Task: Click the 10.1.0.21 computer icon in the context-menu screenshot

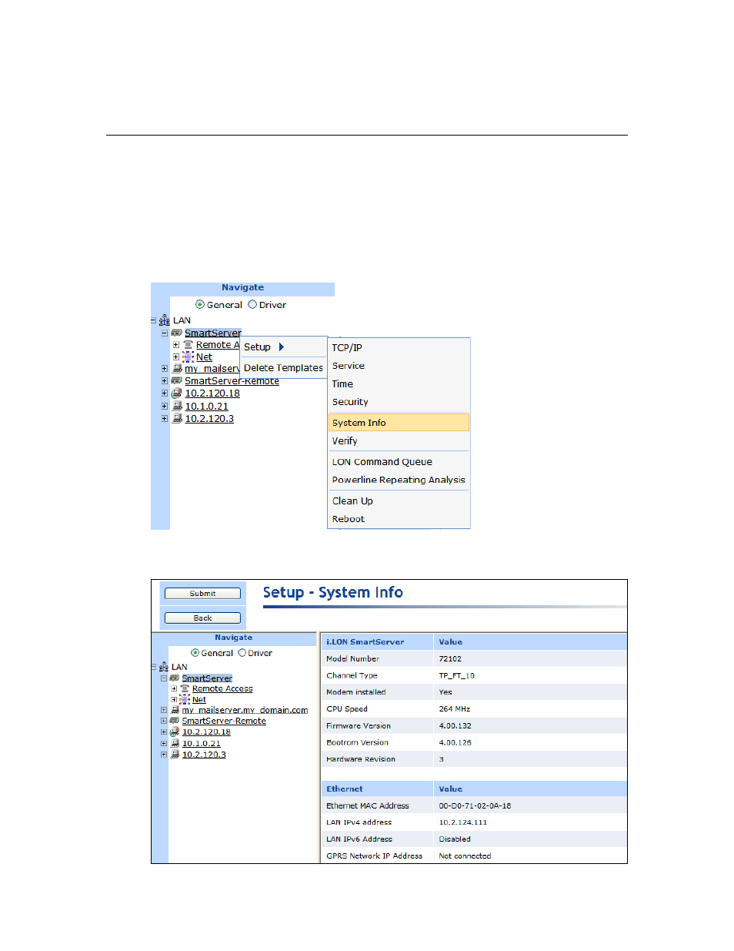Action: [x=177, y=406]
